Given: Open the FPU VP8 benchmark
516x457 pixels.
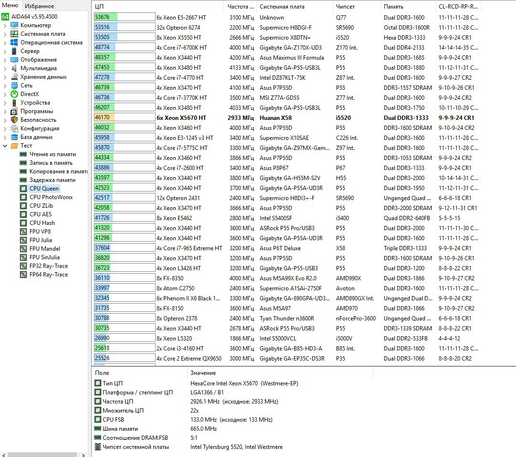Looking at the screenshot, I should click(40, 232).
